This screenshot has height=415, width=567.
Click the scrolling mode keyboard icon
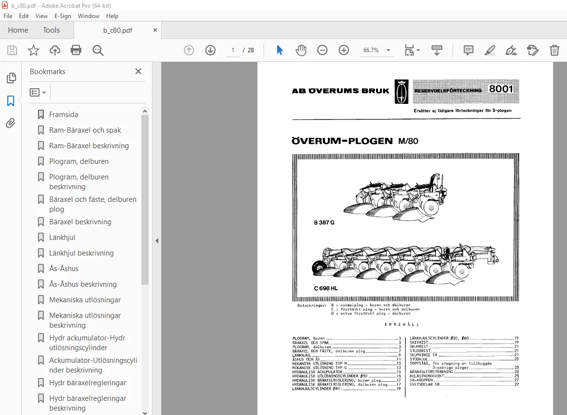pos(437,50)
